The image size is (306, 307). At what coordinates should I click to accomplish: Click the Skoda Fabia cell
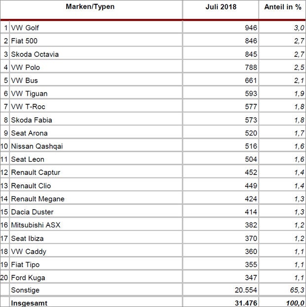pyautogui.click(x=31, y=120)
